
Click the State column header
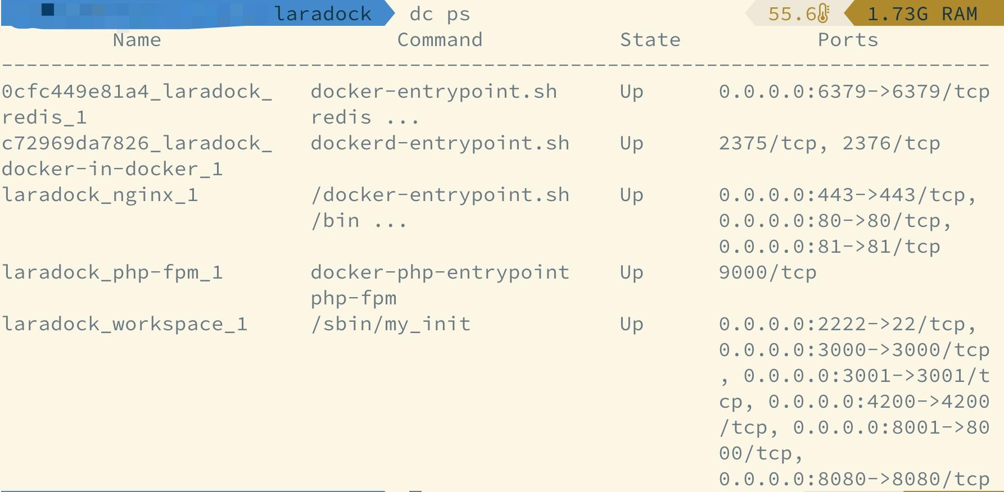tap(650, 40)
